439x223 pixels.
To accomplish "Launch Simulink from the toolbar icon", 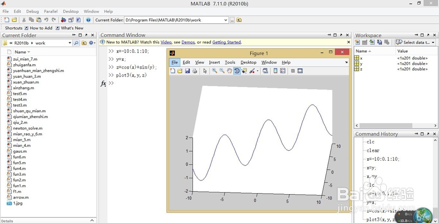I will (63, 20).
